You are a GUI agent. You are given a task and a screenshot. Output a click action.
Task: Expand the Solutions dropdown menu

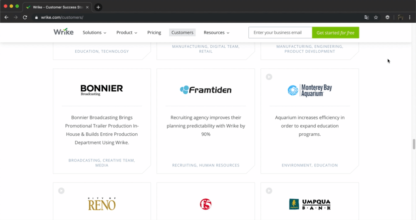pyautogui.click(x=94, y=32)
